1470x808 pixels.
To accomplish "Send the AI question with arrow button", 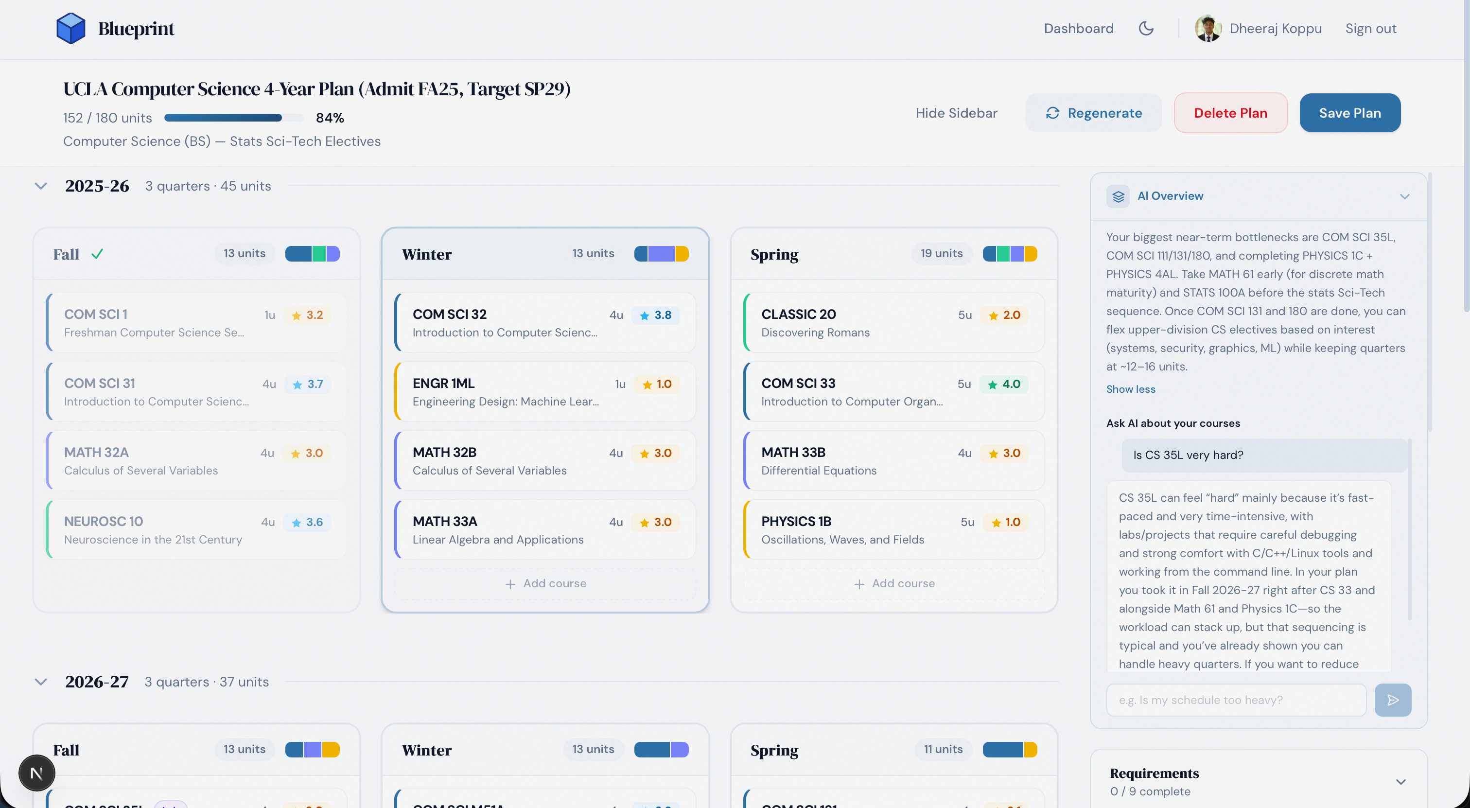I will (1392, 700).
